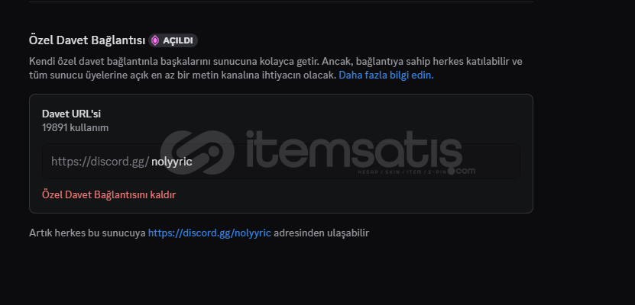
Task: Click the description paragraph starting with Kendi özel
Action: pyautogui.click(x=276, y=69)
